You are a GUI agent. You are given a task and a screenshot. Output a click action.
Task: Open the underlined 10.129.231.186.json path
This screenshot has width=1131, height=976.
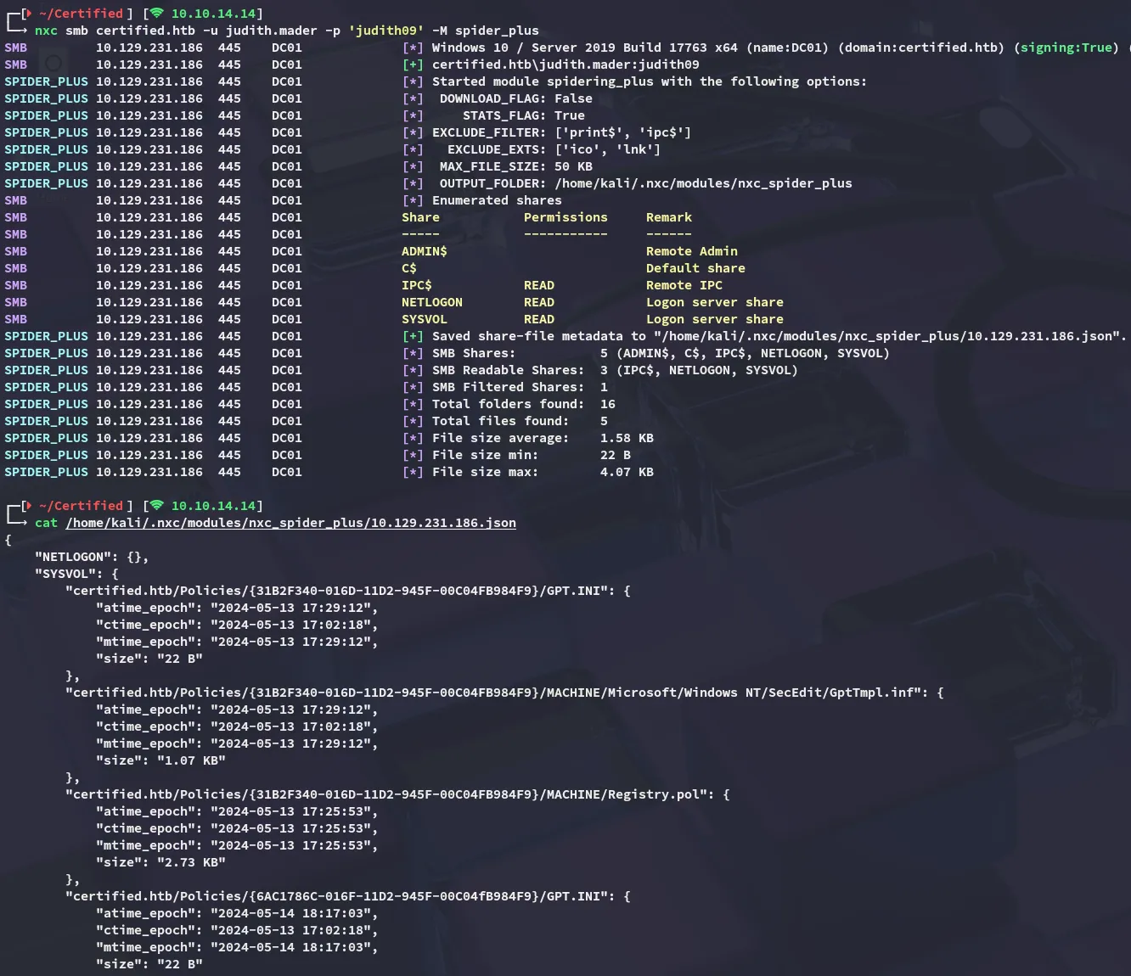(x=290, y=523)
